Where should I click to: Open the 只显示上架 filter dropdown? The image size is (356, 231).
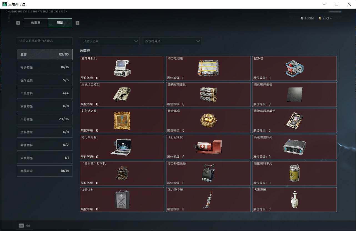pyautogui.click(x=109, y=41)
